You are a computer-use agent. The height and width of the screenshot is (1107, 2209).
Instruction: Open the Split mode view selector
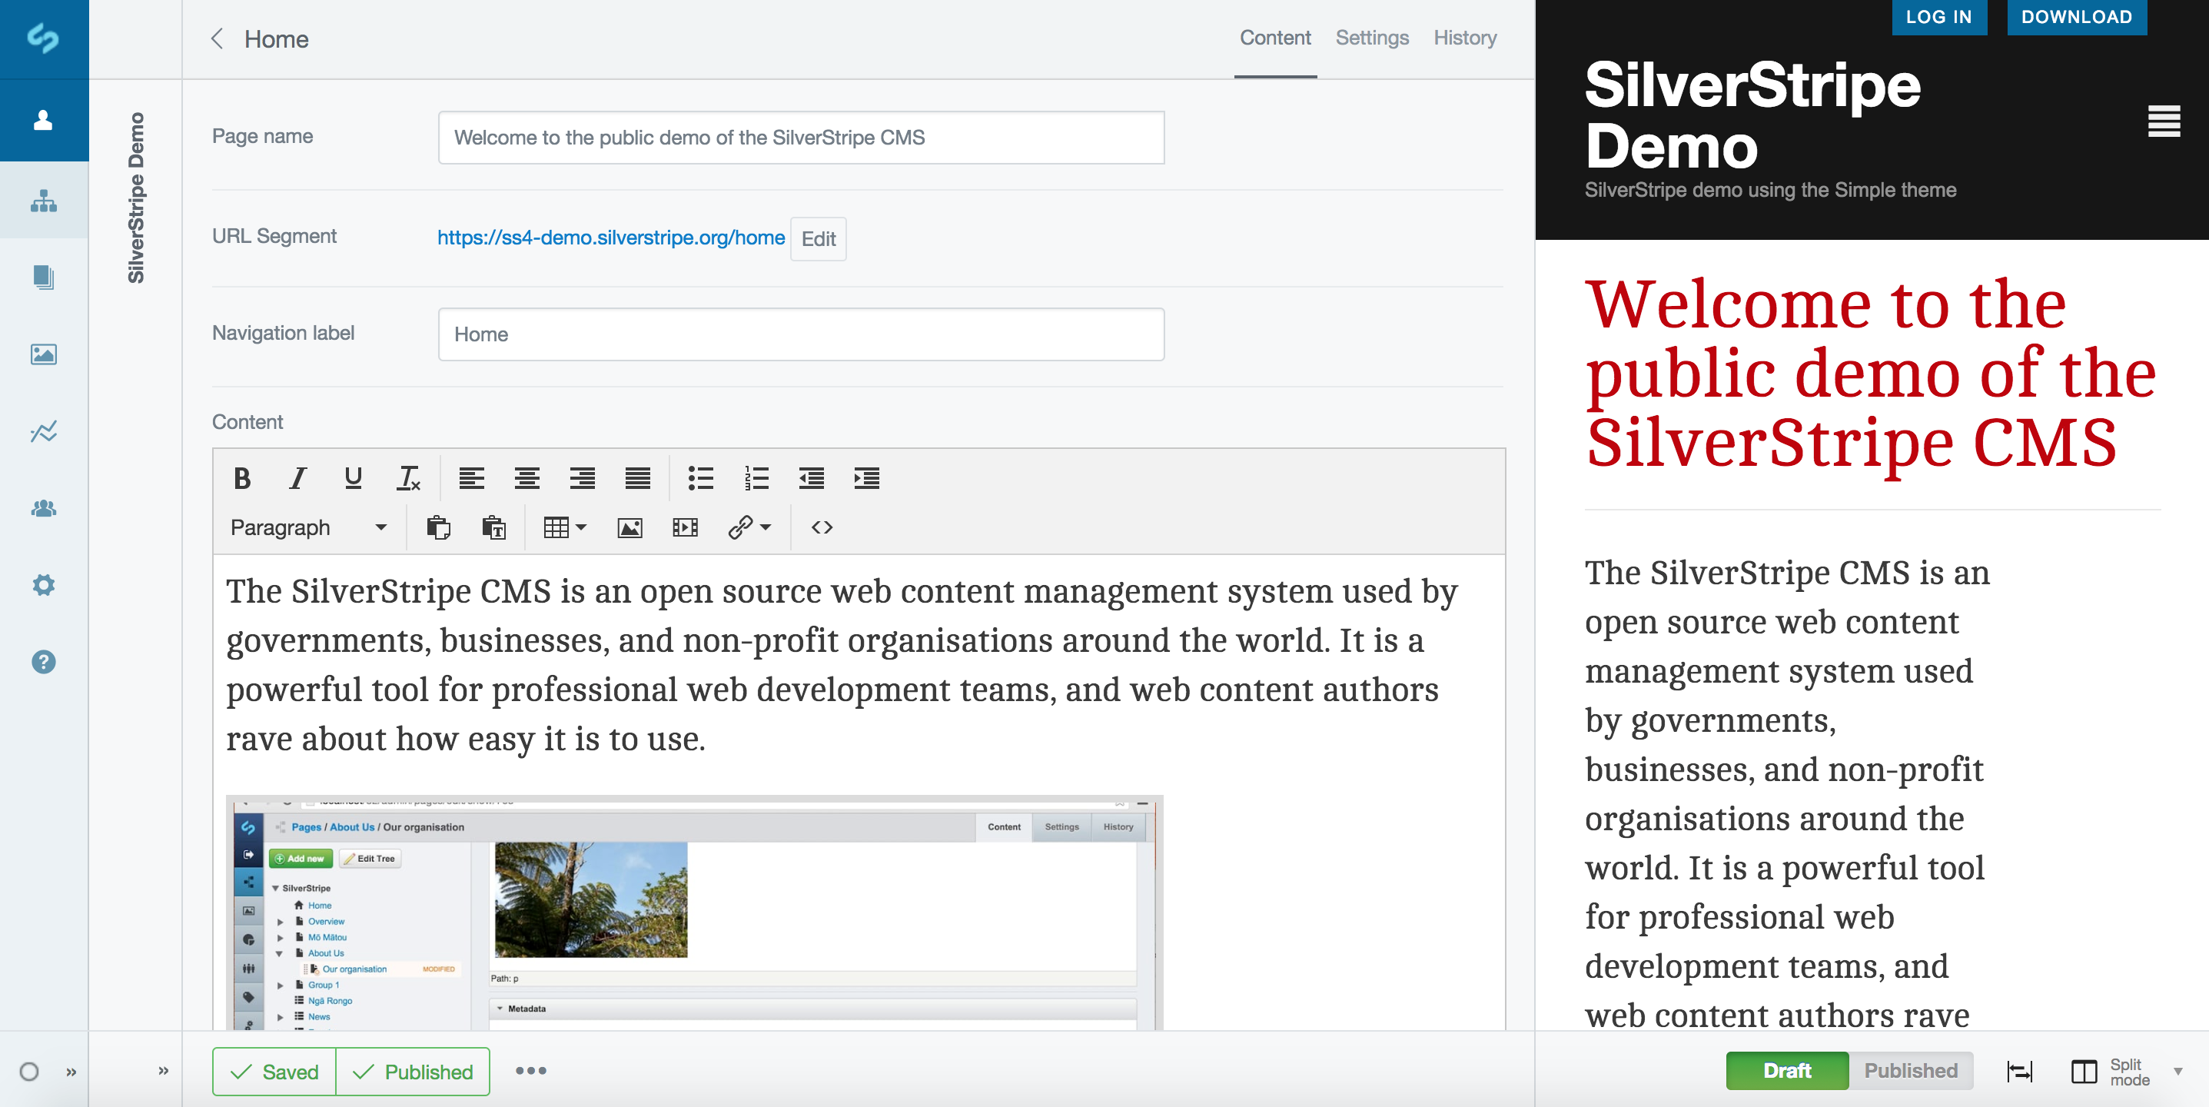pyautogui.click(x=2126, y=1071)
